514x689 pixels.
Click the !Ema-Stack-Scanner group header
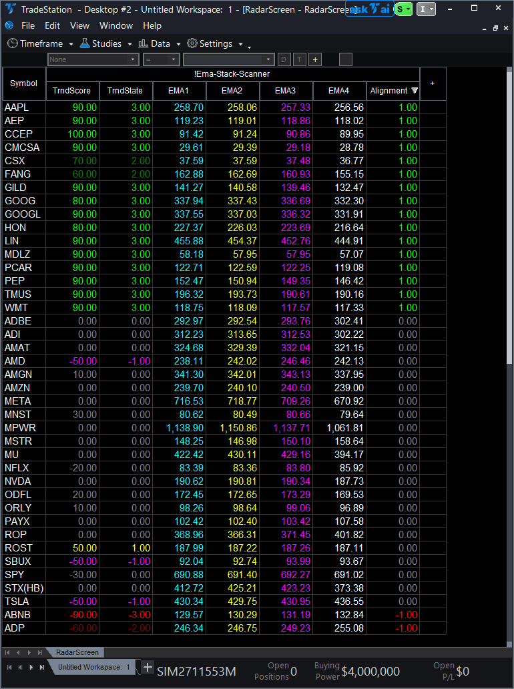click(233, 74)
